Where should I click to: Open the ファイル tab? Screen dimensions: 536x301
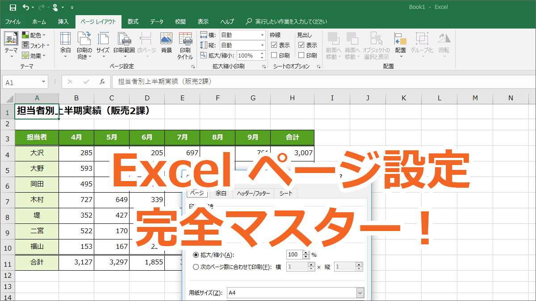pyautogui.click(x=13, y=21)
